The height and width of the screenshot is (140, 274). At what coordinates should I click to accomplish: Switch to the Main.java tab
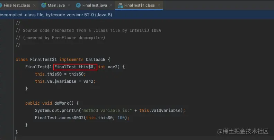[x=56, y=5]
